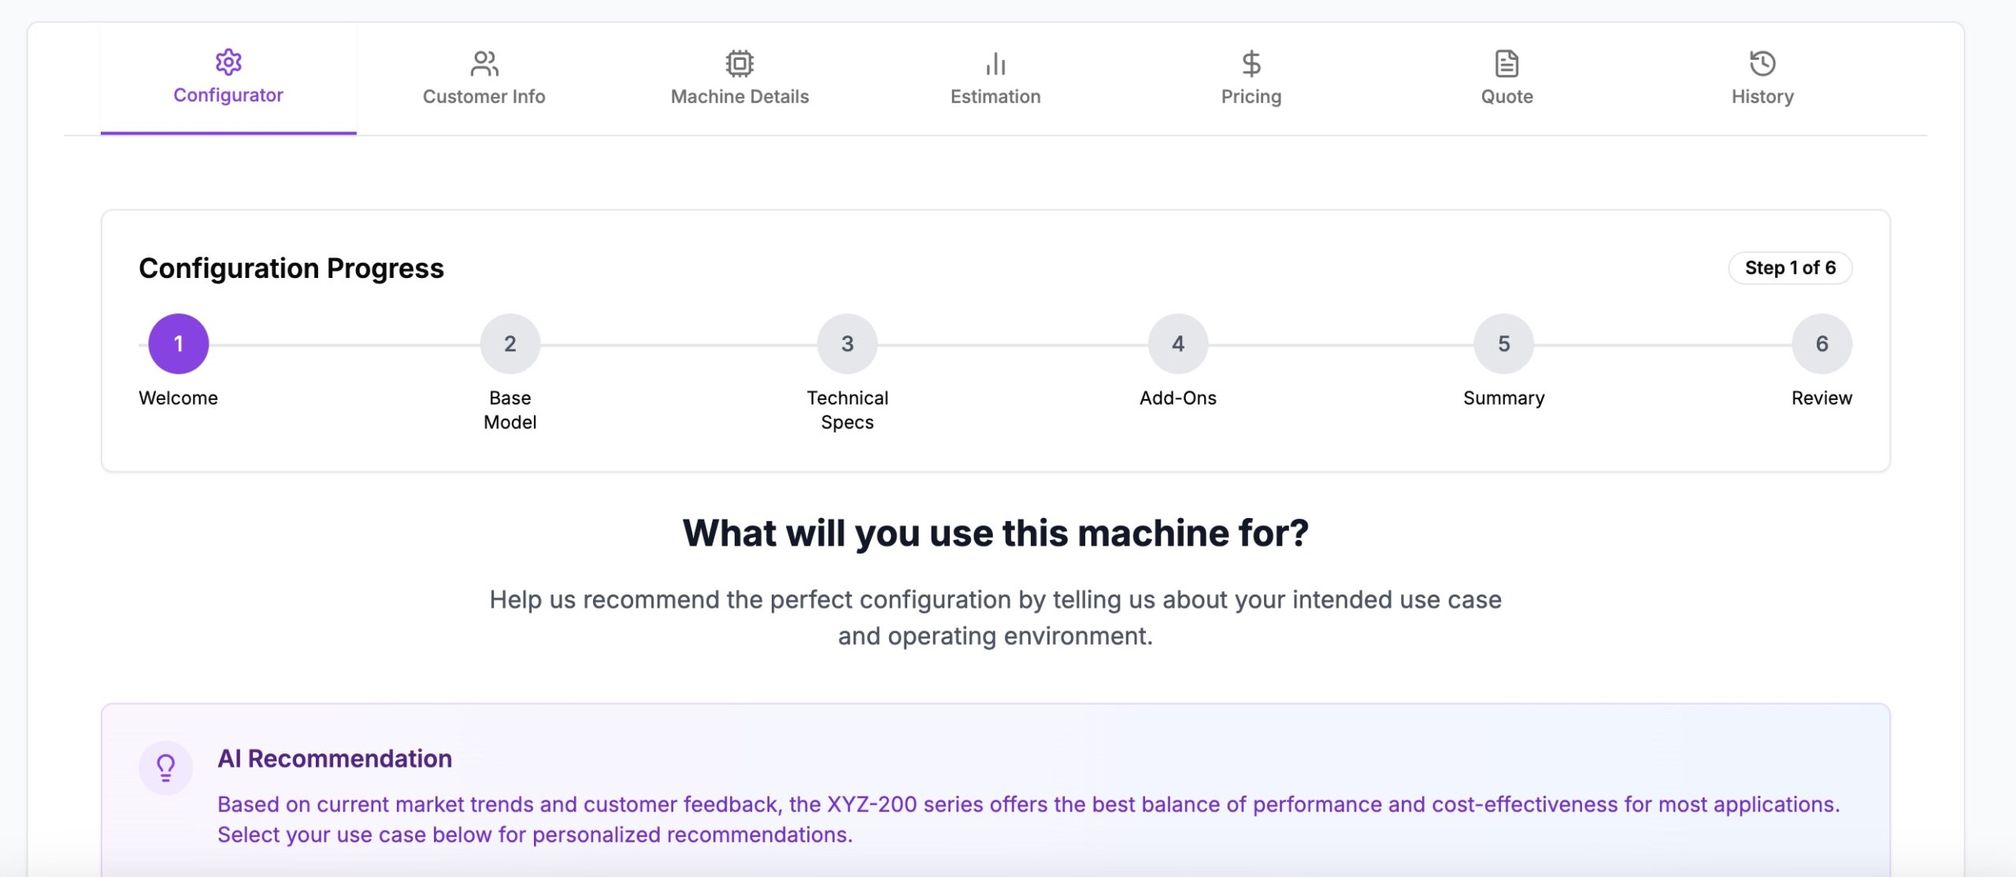Click the 'Help us recommend' description paragraph
2016x877 pixels.
coord(995,618)
